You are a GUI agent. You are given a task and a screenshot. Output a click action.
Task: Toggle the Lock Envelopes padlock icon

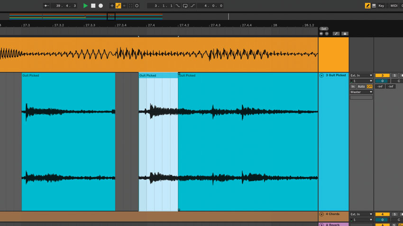[345, 34]
